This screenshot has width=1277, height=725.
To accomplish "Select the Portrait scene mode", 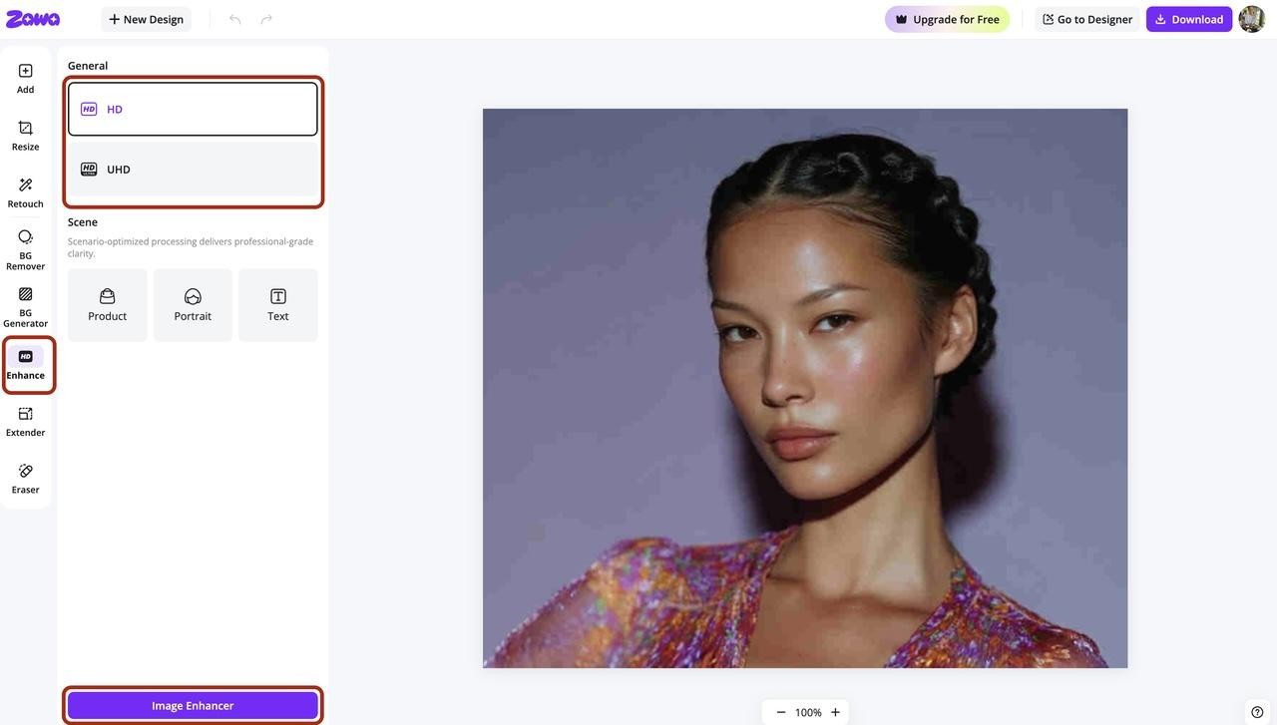I will (x=193, y=305).
